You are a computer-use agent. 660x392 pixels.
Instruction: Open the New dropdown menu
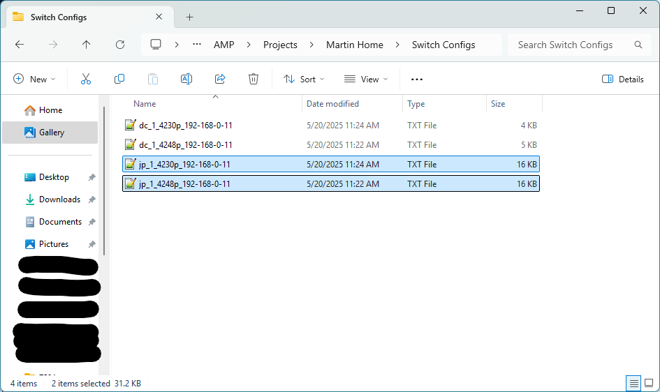click(x=34, y=79)
